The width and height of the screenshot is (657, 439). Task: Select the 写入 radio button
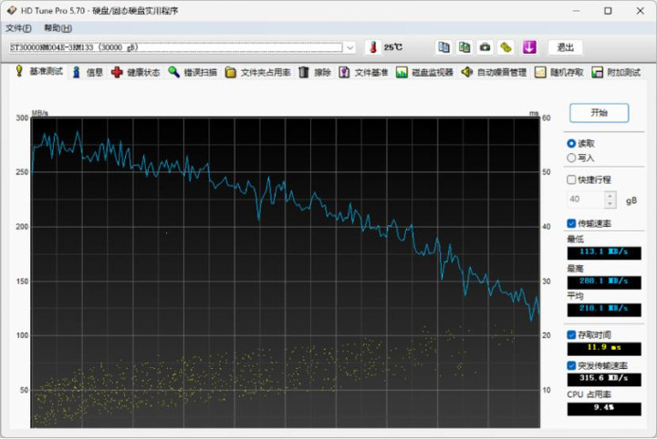click(571, 158)
